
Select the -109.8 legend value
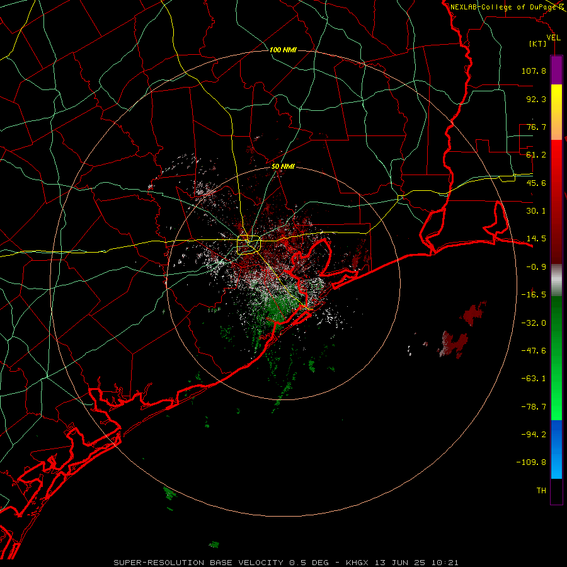coord(531,462)
